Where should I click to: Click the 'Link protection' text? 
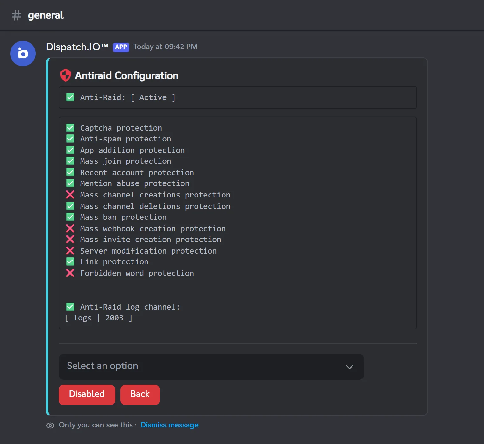tap(114, 262)
